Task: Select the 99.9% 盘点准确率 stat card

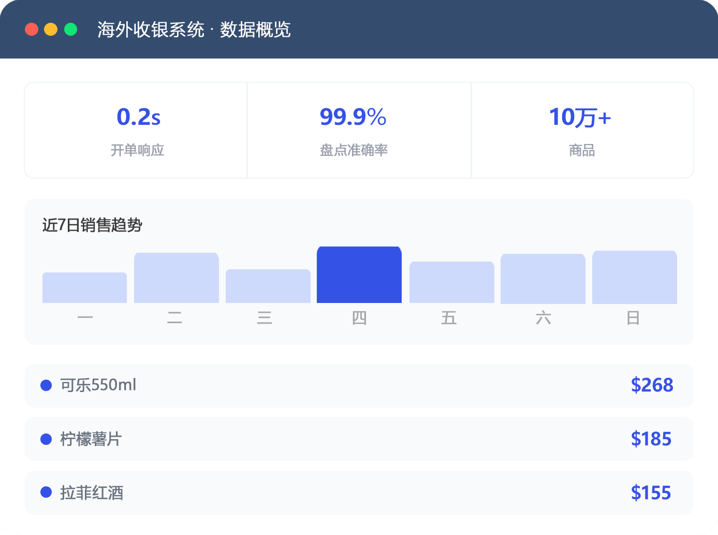Action: click(359, 131)
